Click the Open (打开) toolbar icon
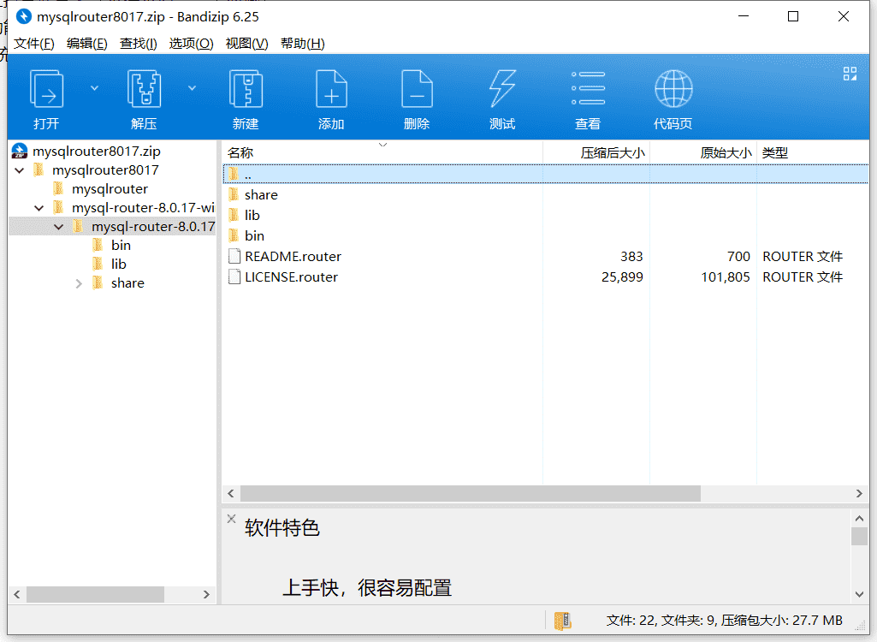 coord(46,88)
